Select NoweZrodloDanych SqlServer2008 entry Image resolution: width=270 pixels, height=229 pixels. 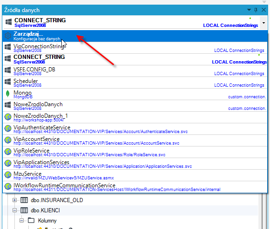coord(135,106)
